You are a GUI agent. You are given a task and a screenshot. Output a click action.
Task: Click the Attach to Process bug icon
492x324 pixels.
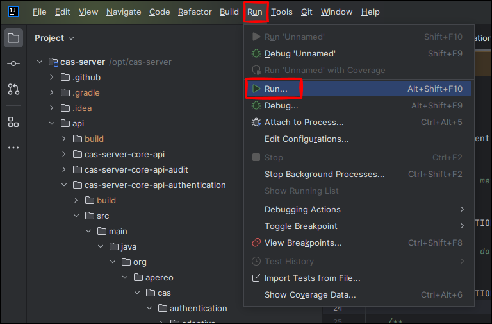click(x=256, y=122)
